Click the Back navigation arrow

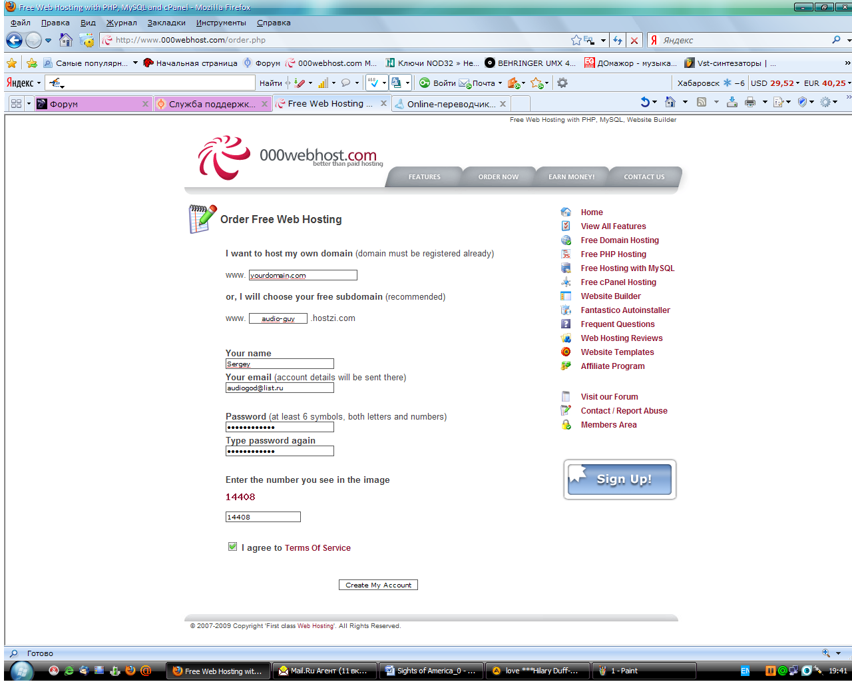click(x=14, y=41)
